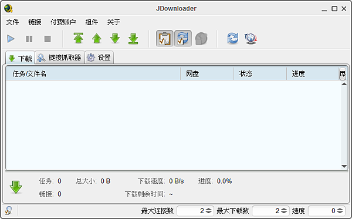Sort by 状态 column header
The height and width of the screenshot is (219, 352).
click(260, 73)
